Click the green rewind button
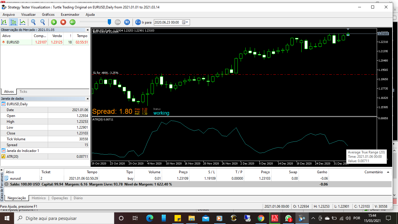398x224 pixels. 73,22
